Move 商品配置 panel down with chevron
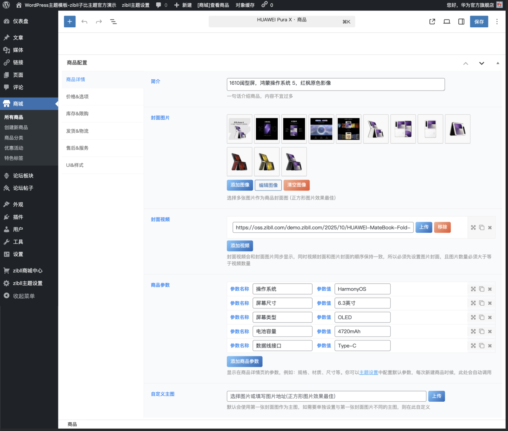The image size is (508, 431). [481, 63]
